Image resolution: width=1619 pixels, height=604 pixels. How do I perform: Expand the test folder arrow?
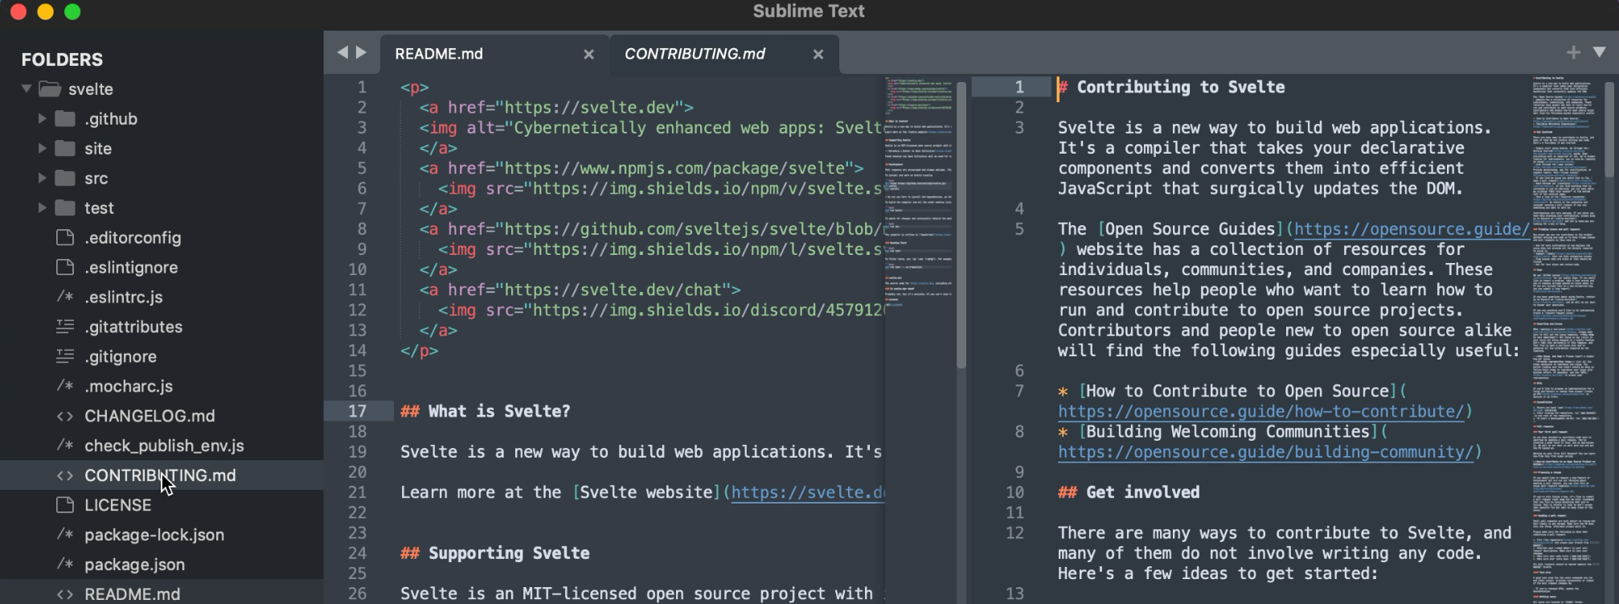42,207
